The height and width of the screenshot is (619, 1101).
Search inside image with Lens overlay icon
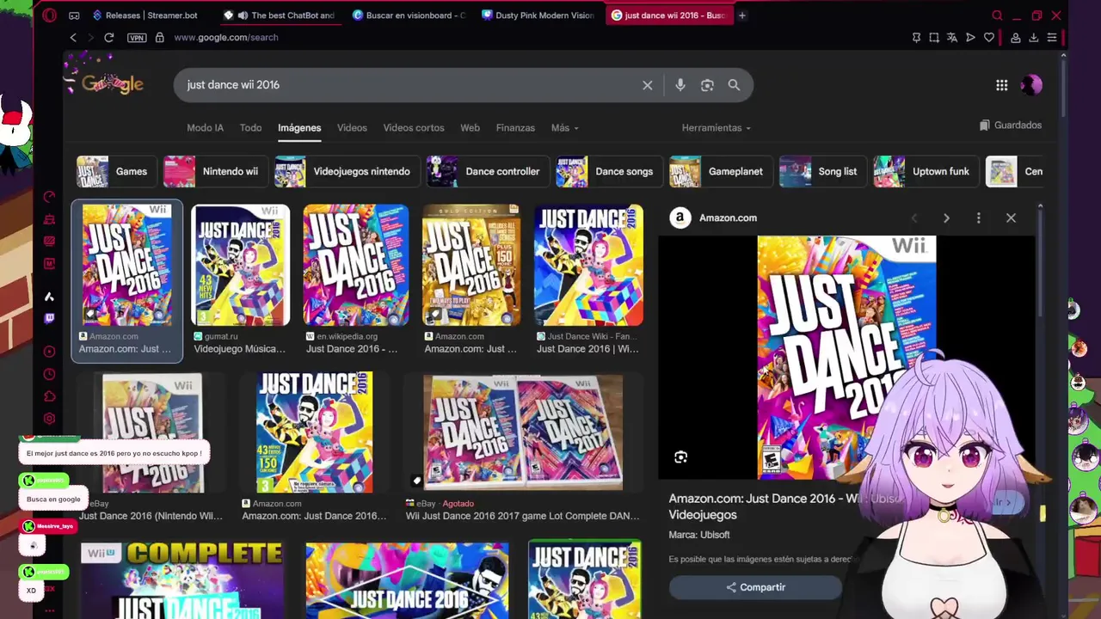pyautogui.click(x=680, y=457)
